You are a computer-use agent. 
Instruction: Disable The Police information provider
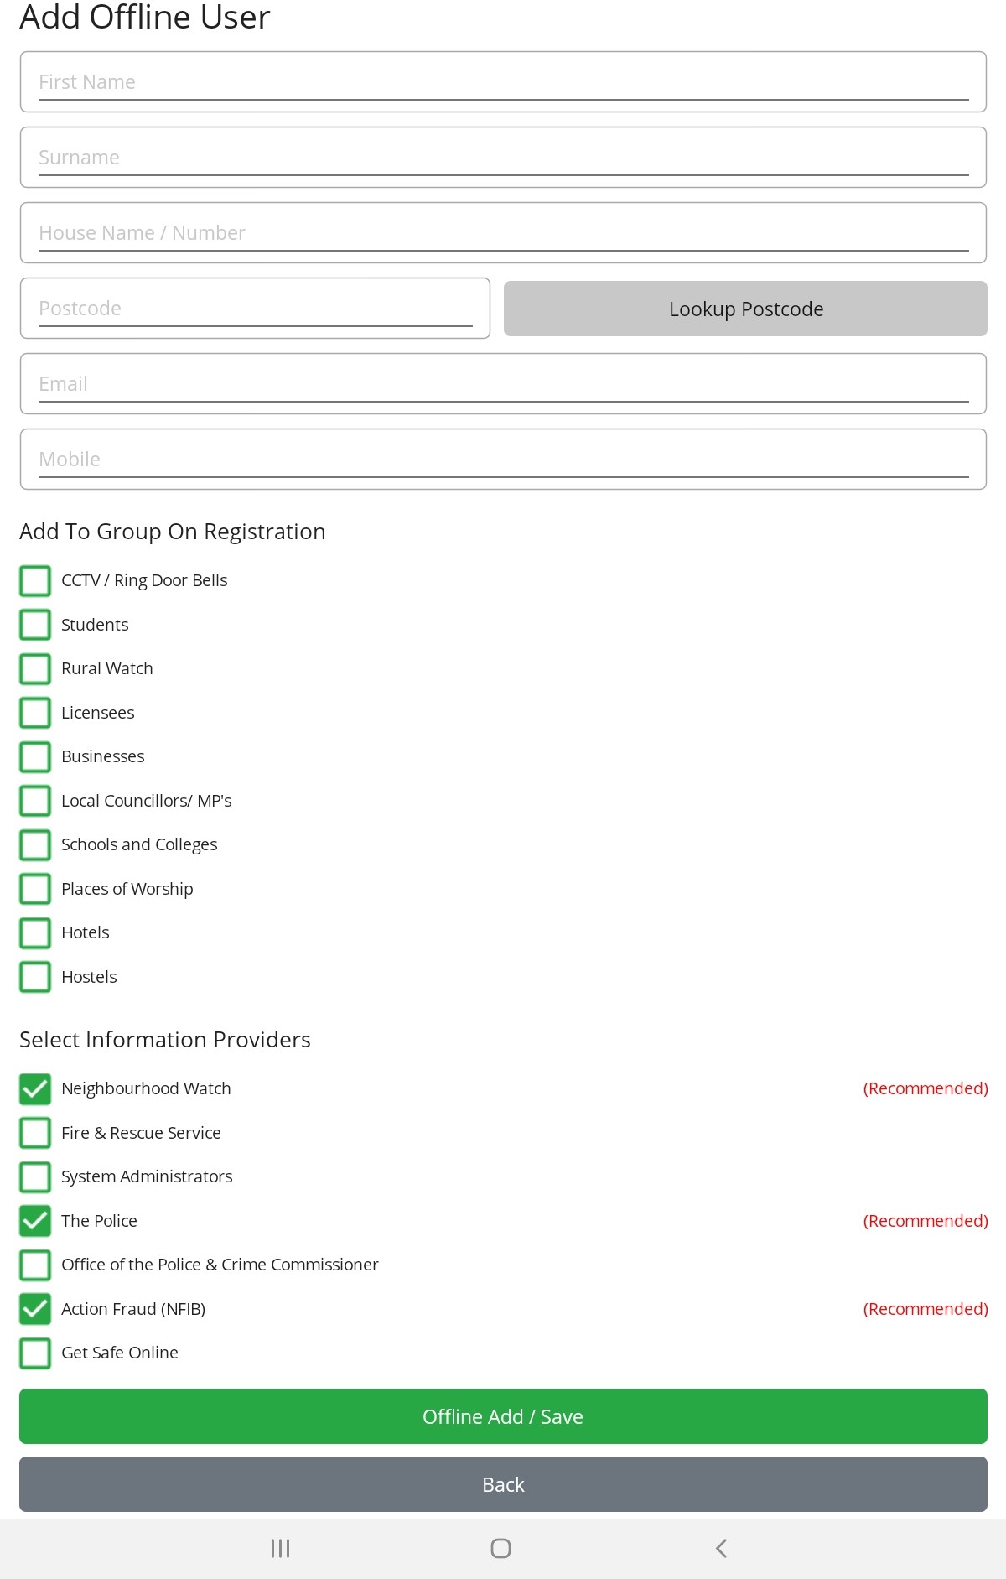click(35, 1221)
